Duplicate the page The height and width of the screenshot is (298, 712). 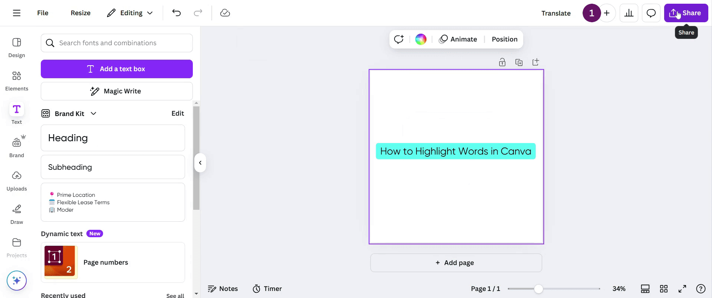(x=519, y=62)
